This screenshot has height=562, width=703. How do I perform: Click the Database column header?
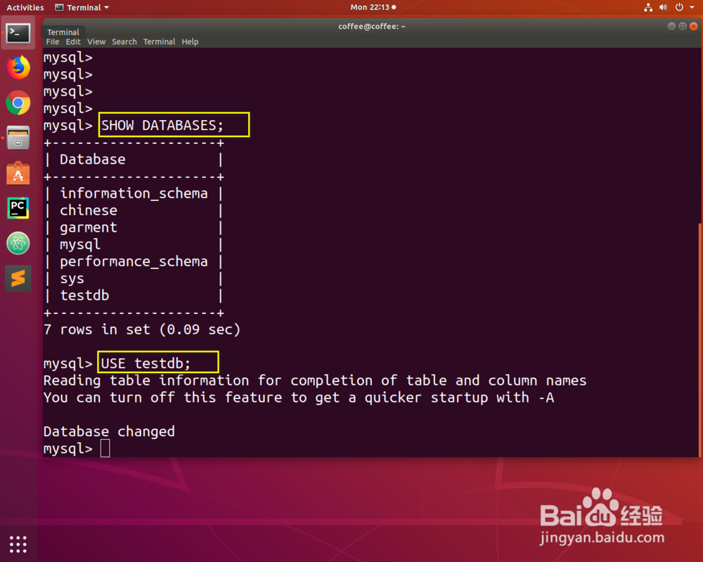[93, 159]
